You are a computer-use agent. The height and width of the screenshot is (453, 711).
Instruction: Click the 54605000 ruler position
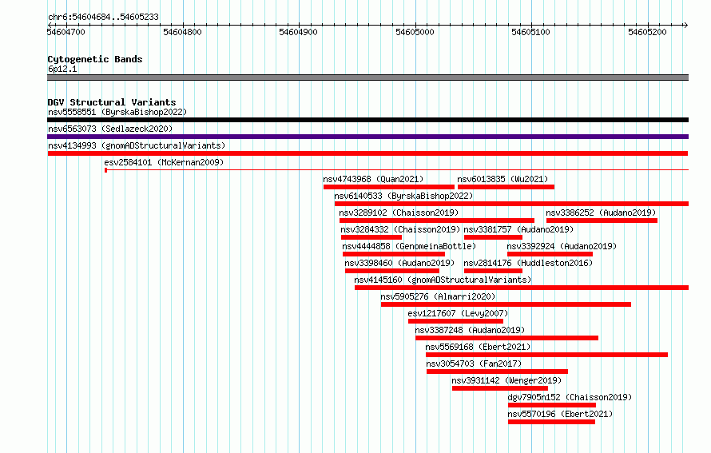[x=415, y=32]
